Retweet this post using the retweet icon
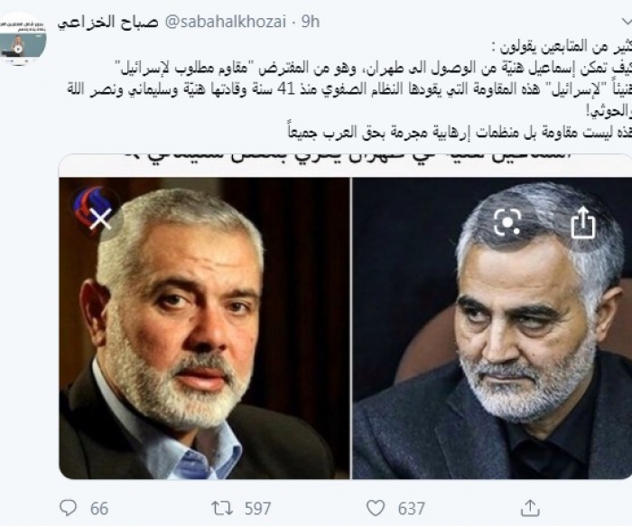This screenshot has height=526, width=632. click(222, 508)
